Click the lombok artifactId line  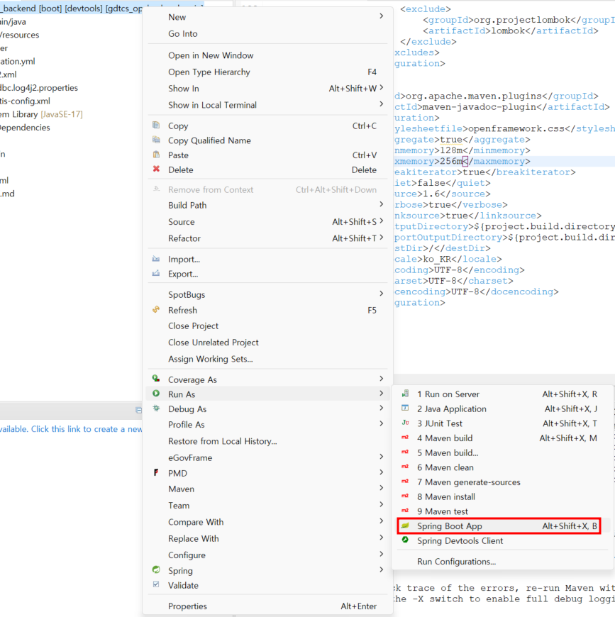point(511,30)
